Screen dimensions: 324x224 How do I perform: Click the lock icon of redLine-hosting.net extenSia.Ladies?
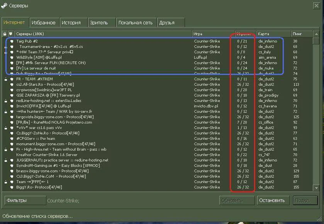point(6,101)
